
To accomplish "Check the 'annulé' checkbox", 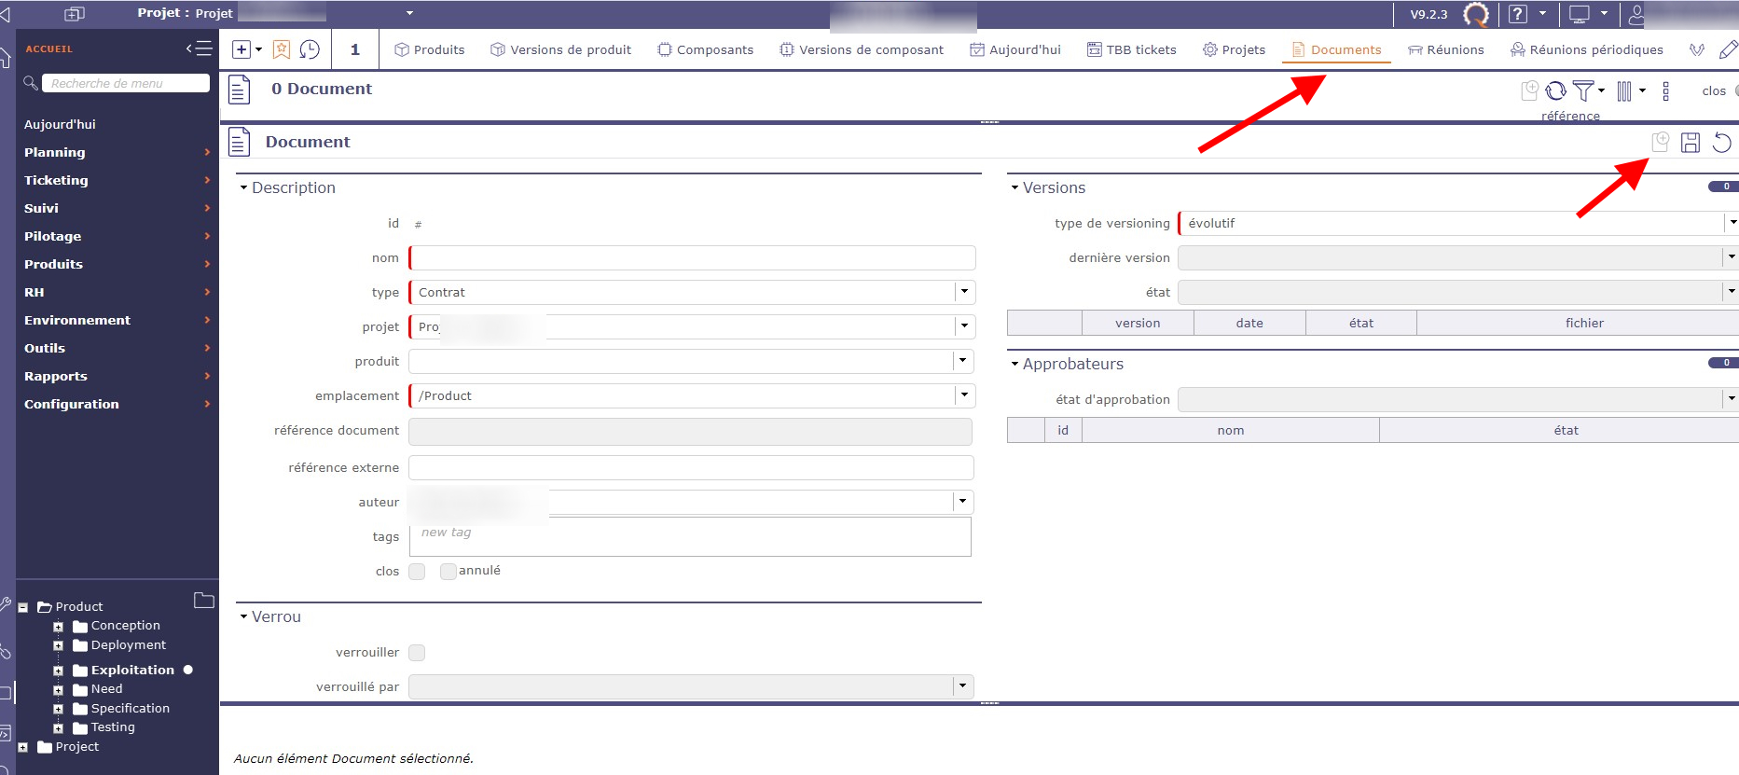I will coord(449,572).
